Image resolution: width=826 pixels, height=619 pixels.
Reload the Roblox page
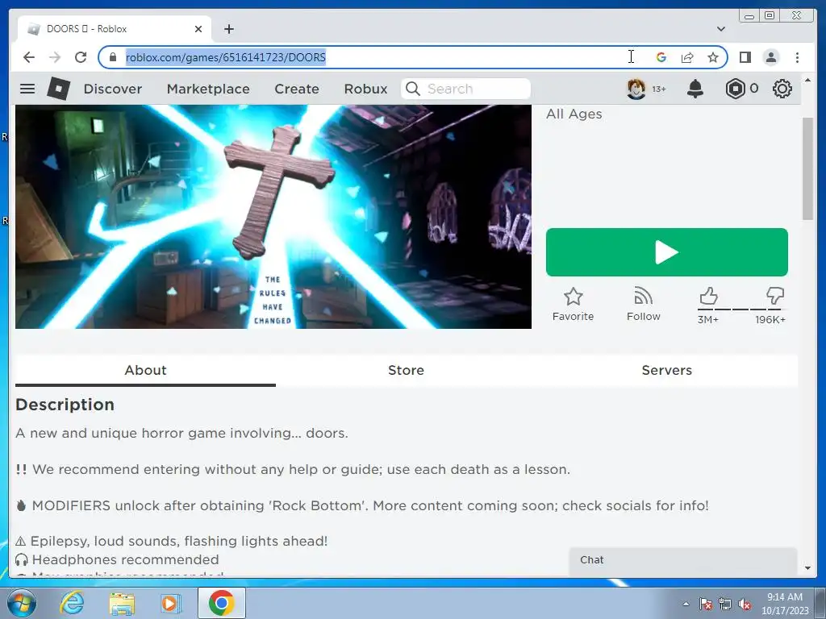pyautogui.click(x=81, y=57)
